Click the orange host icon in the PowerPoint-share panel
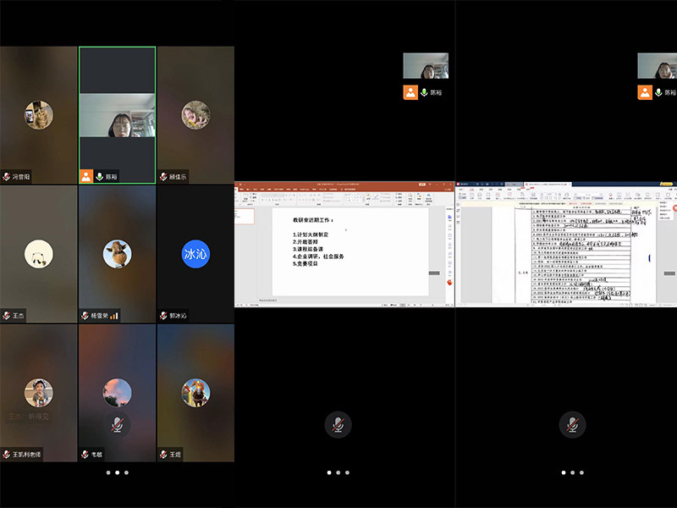 coord(410,92)
